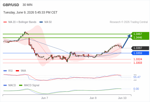The height and width of the screenshot is (102, 150).
Task: Click the RSI legend label
Action: pos(10,71)
